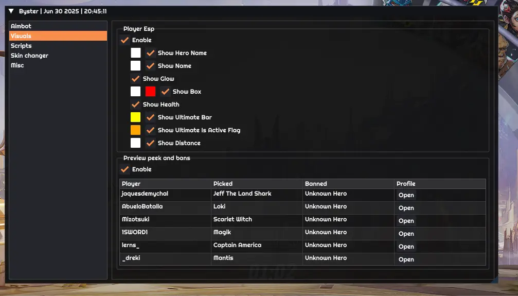The height and width of the screenshot is (296, 518).
Task: Click the Open button in Mizotsuki's row
Action: coord(406,221)
